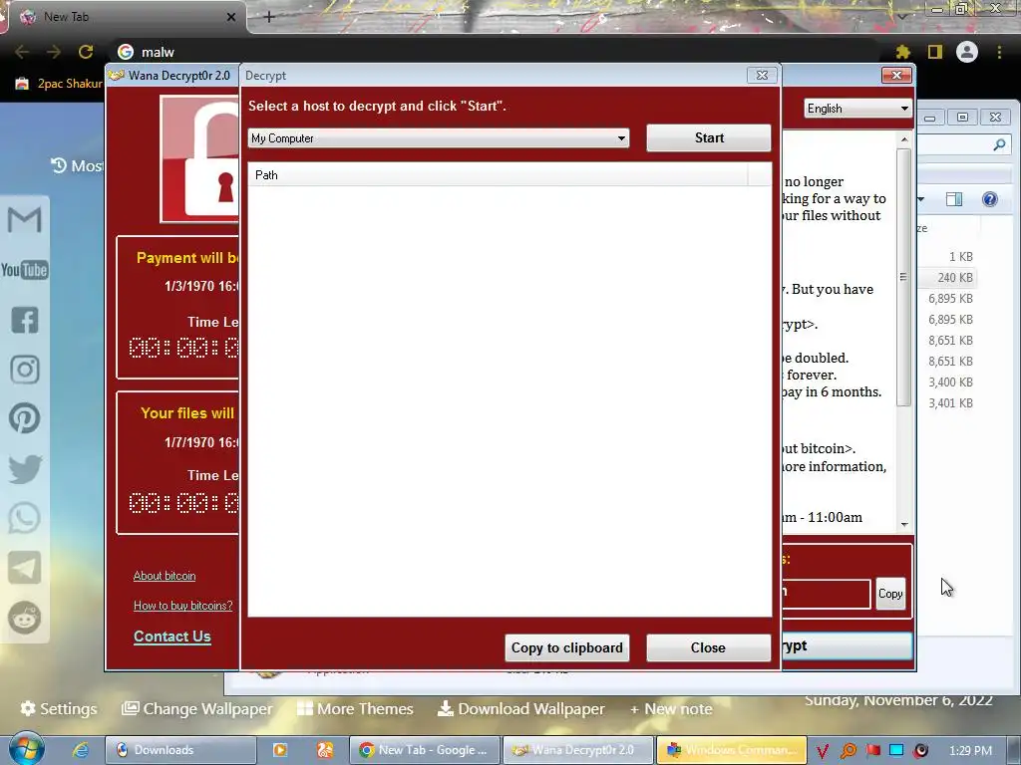Click Change Wallpaper option
1021x765 pixels.
coord(197,708)
